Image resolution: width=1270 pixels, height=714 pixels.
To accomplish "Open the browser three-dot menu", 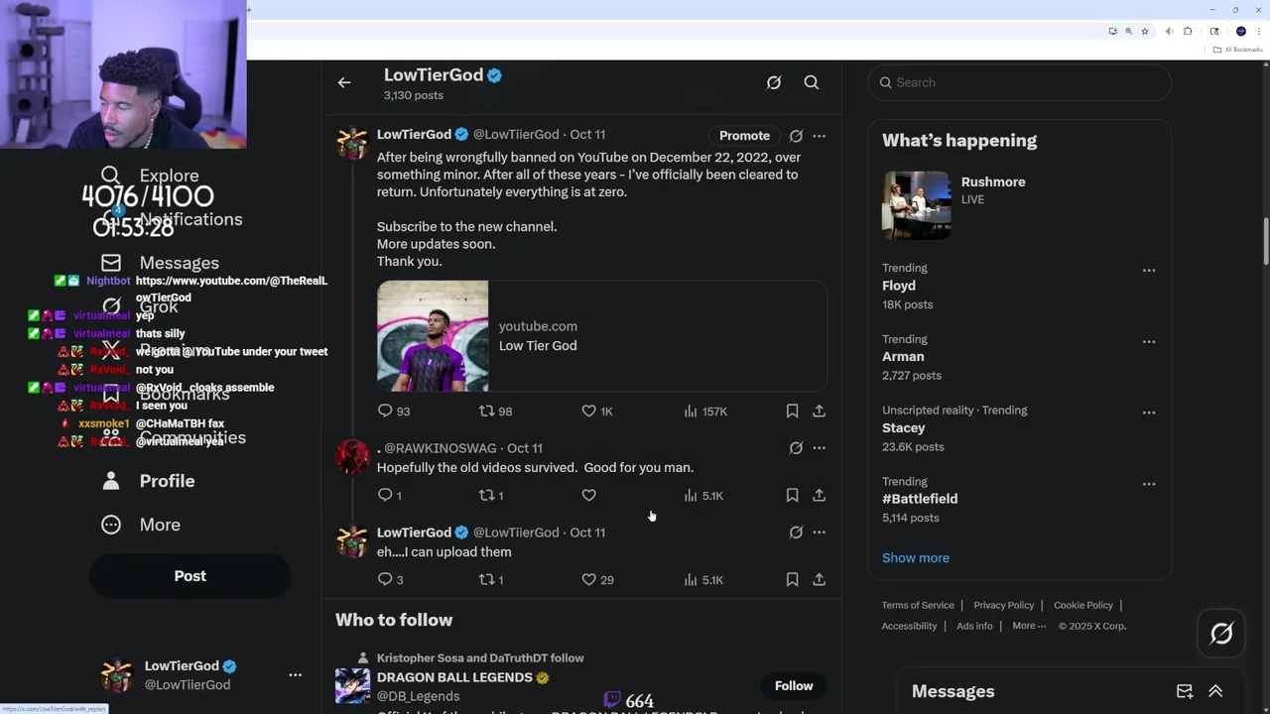I will pos(1258,31).
